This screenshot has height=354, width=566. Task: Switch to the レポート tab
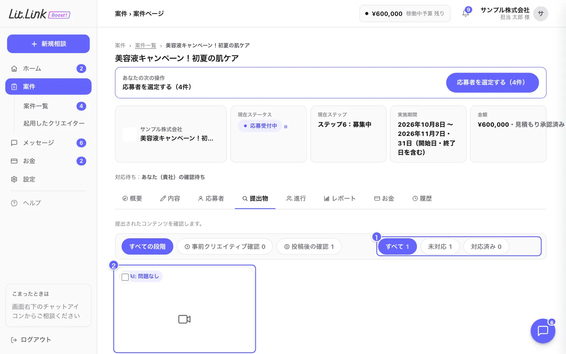click(340, 199)
